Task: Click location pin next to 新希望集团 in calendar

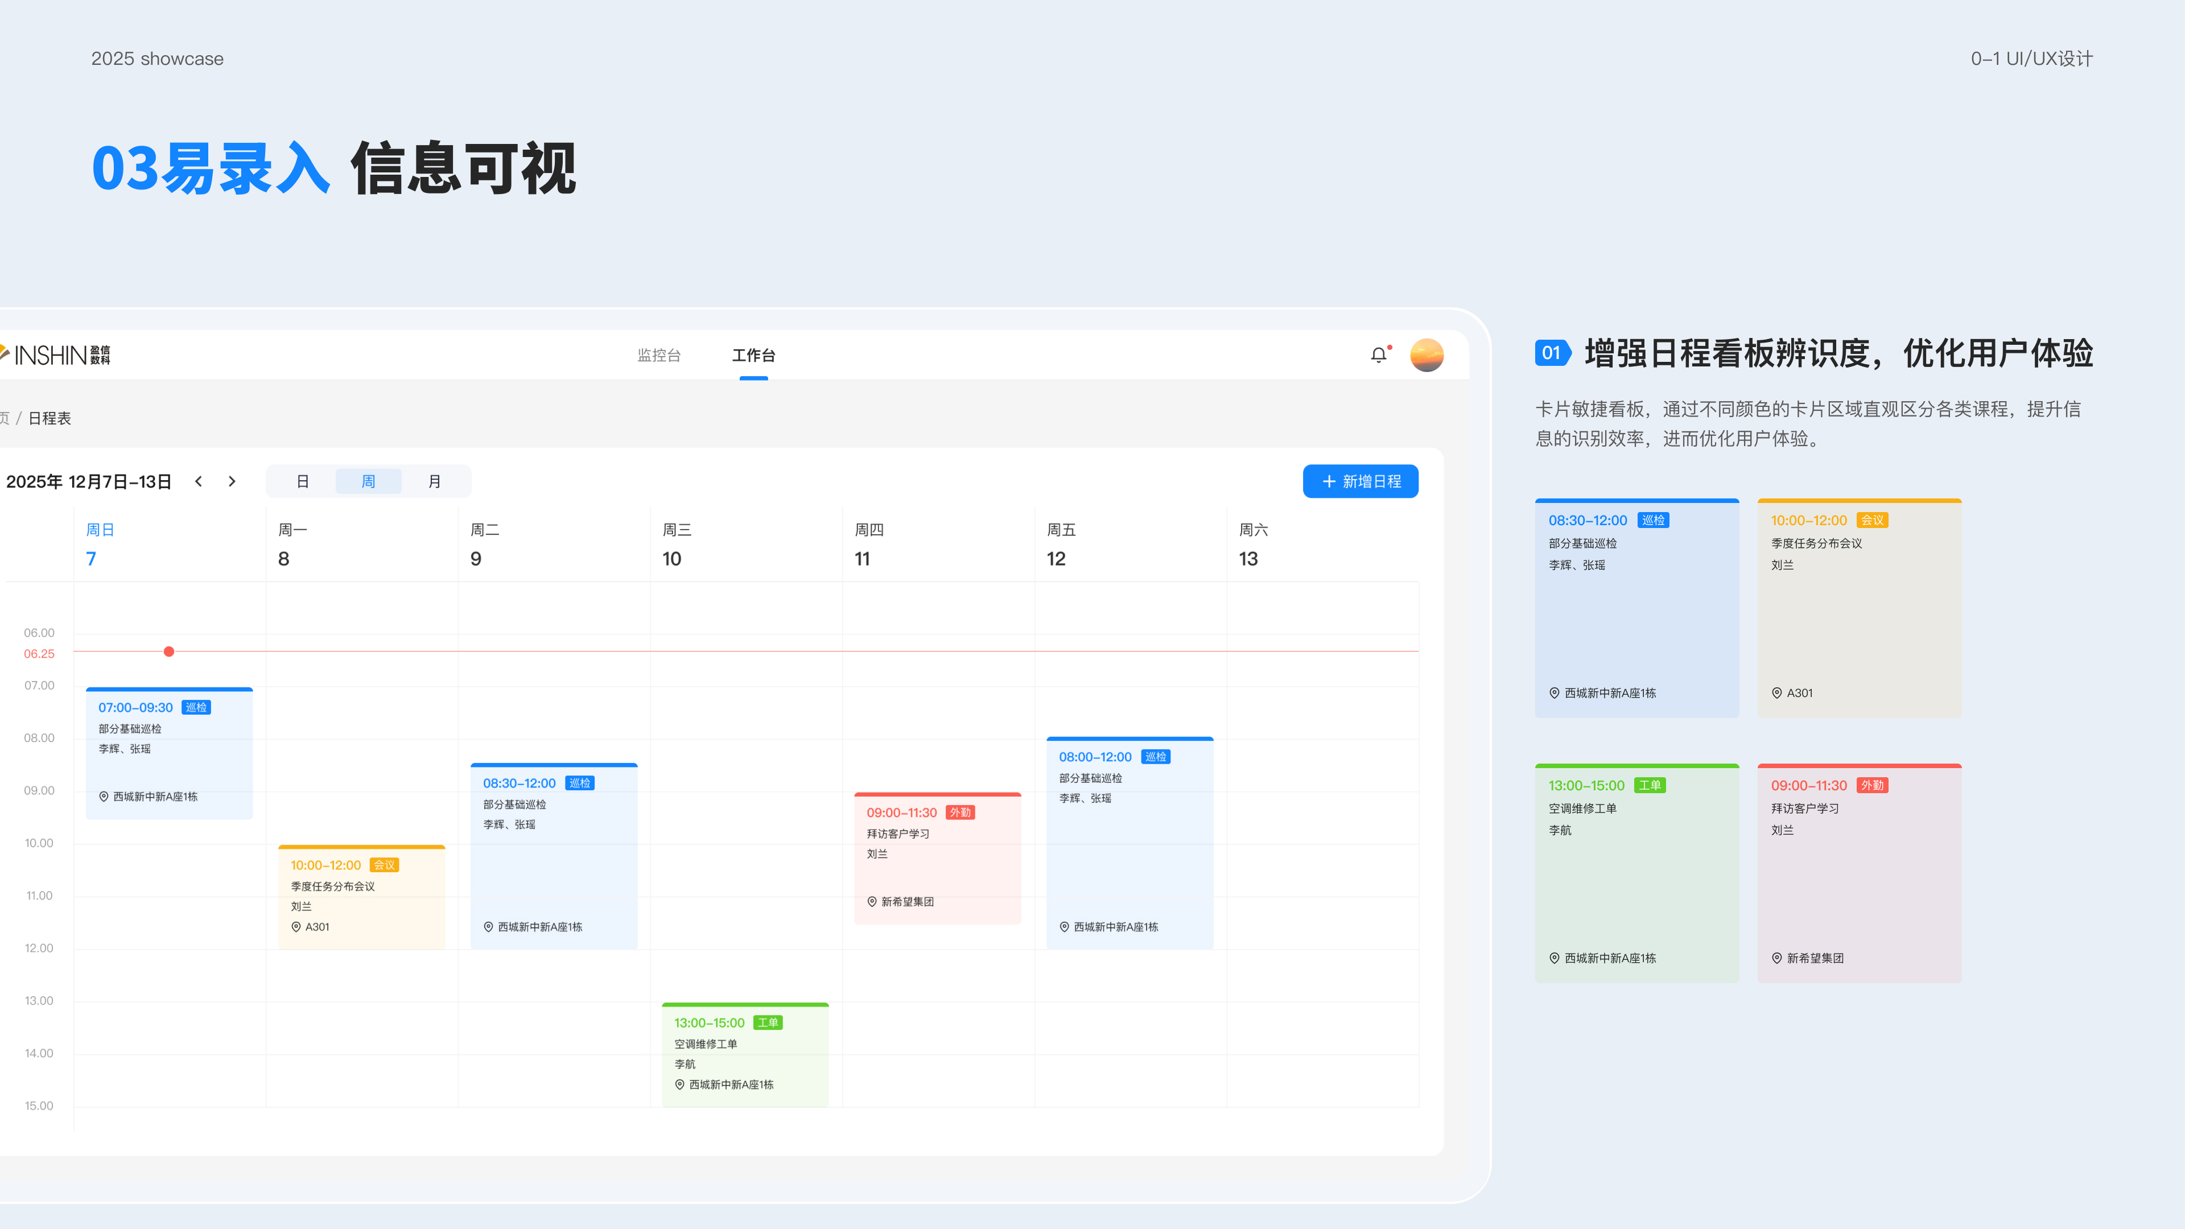Action: pos(871,902)
